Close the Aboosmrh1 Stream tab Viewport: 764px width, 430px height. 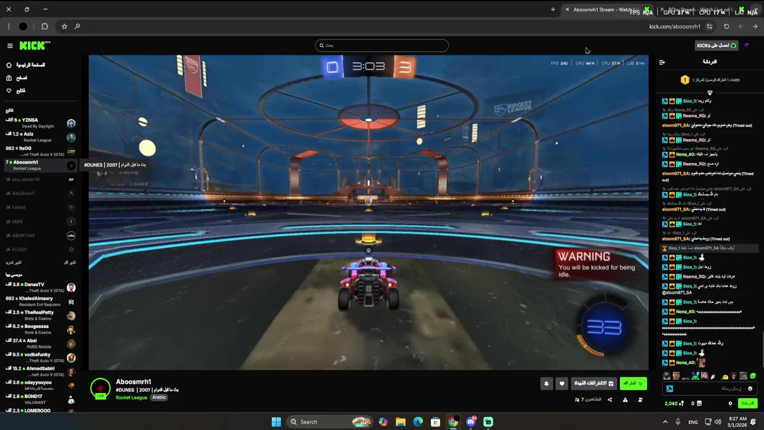[x=567, y=10]
